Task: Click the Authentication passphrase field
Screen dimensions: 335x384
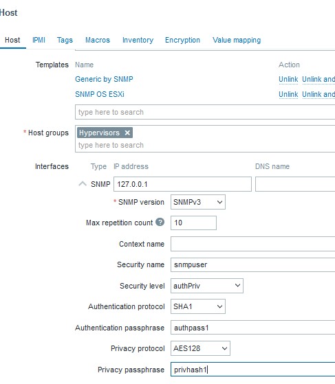Action: (253, 328)
